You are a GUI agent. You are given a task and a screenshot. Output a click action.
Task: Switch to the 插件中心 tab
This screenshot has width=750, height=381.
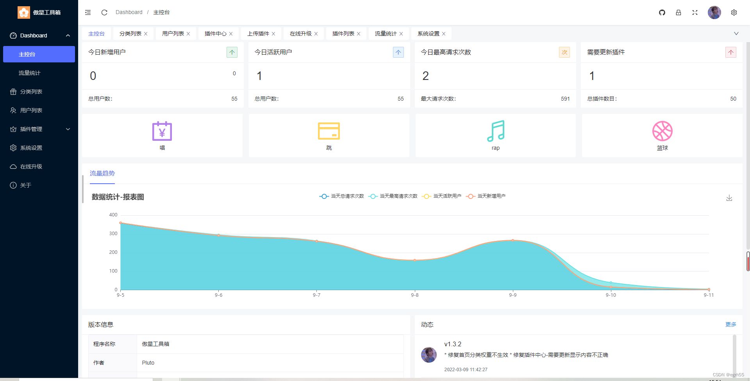pyautogui.click(x=215, y=34)
